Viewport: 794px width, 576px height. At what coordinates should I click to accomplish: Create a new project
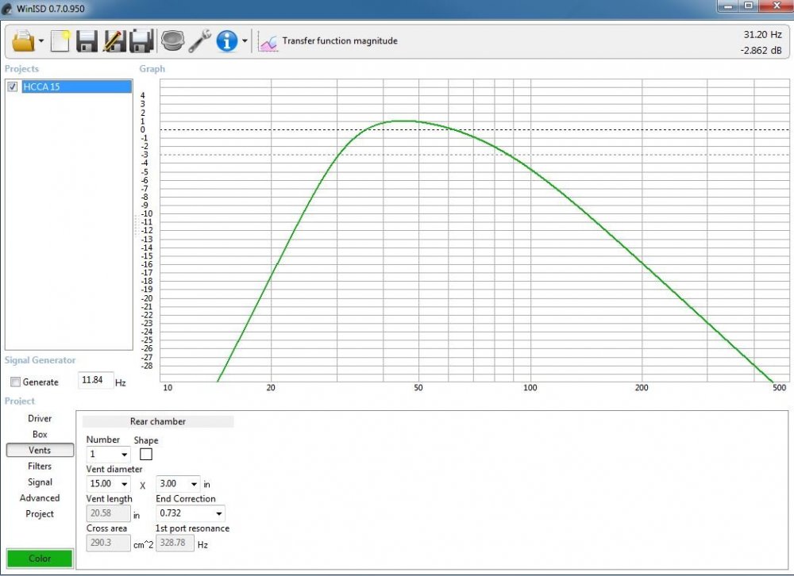[60, 40]
